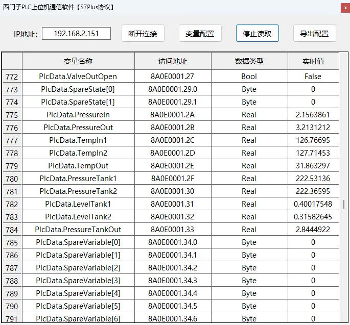This screenshot has width=350, height=325.
Task: Select PlcData.PressureTankOut cell
Action: (78, 230)
